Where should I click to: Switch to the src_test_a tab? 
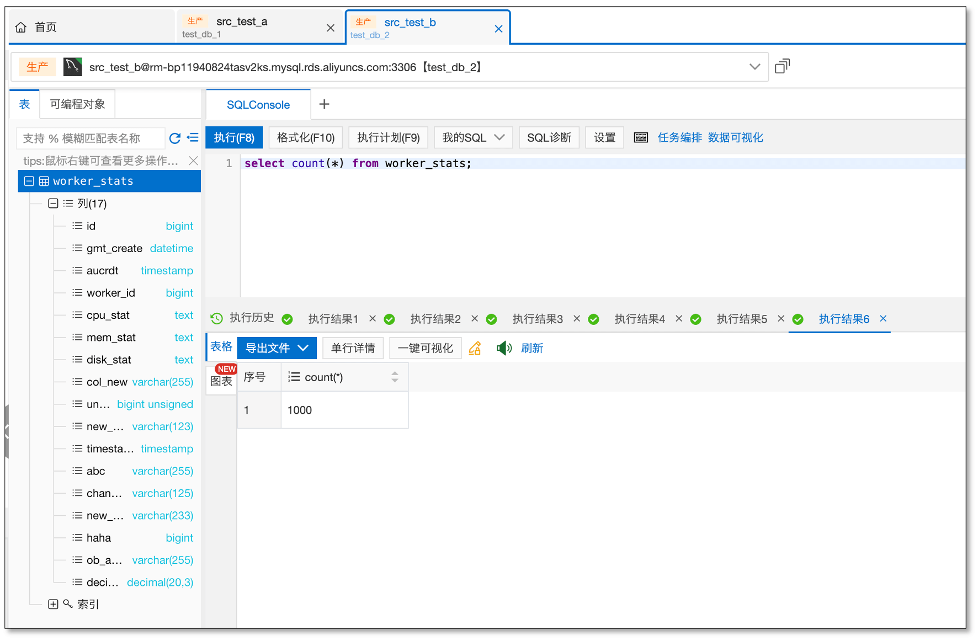pos(242,27)
